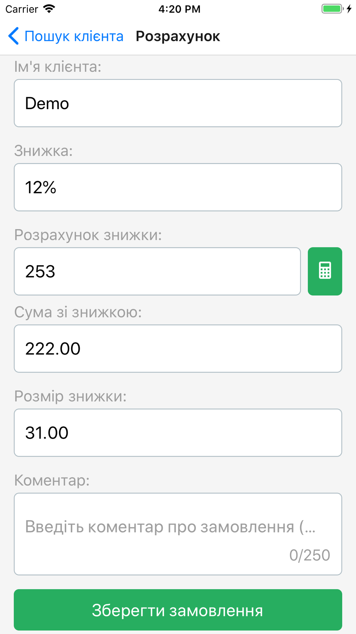Select the Сума зі знижкою field 222.00
356x634 pixels.
pos(178,348)
